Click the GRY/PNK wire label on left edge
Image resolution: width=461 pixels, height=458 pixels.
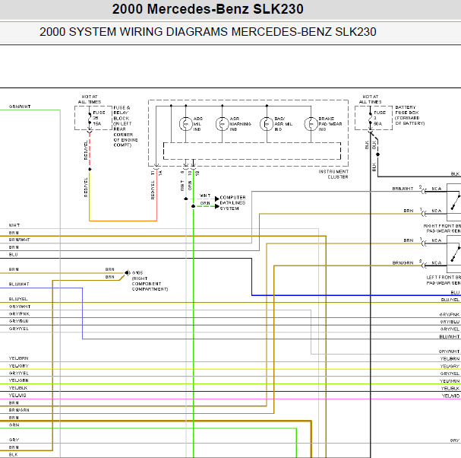coord(19,314)
